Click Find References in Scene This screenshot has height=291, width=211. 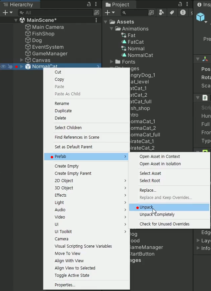[x=87, y=137]
